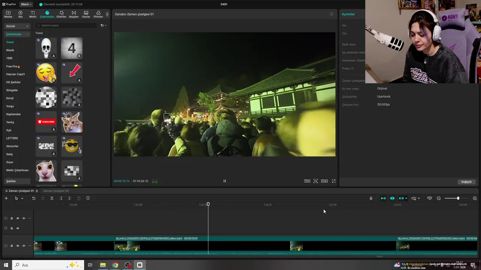Click the monitor icon left of zoom out
Image resolution: width=481 pixels, height=270 pixels.
pyautogui.click(x=430, y=198)
